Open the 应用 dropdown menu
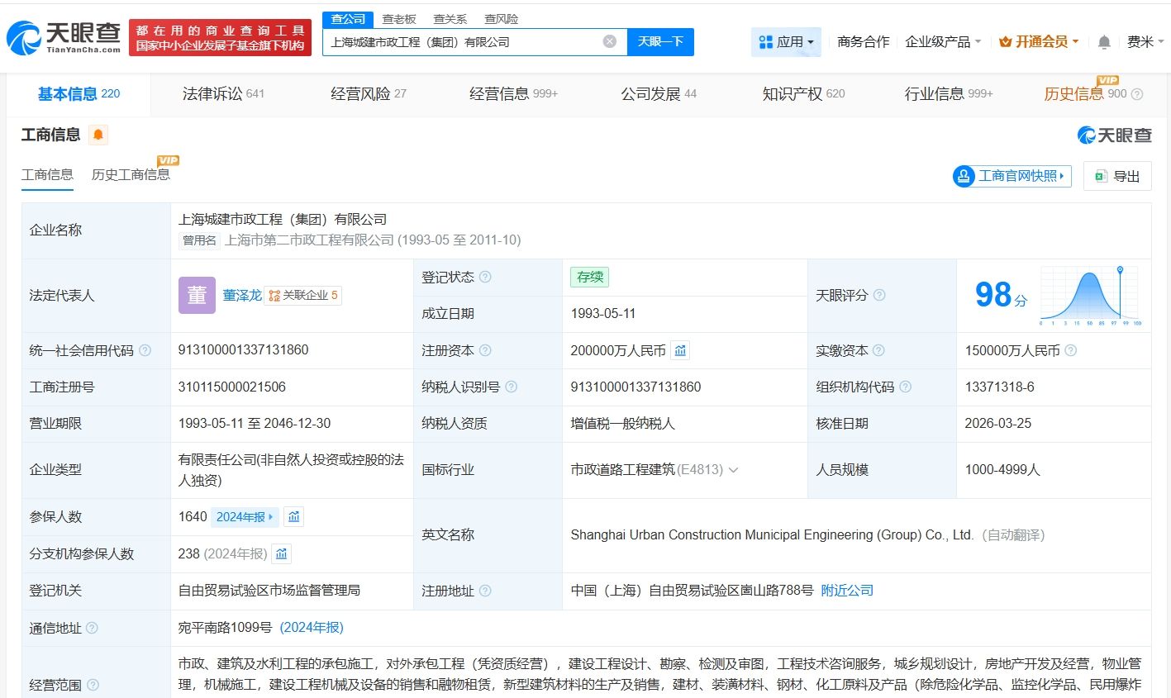The width and height of the screenshot is (1171, 698). coord(786,42)
